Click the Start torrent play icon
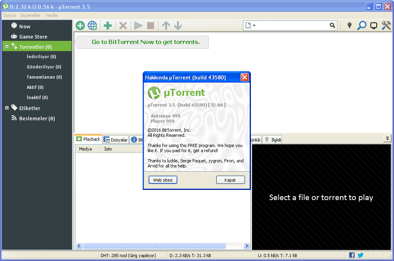The image size is (394, 261). click(x=138, y=26)
